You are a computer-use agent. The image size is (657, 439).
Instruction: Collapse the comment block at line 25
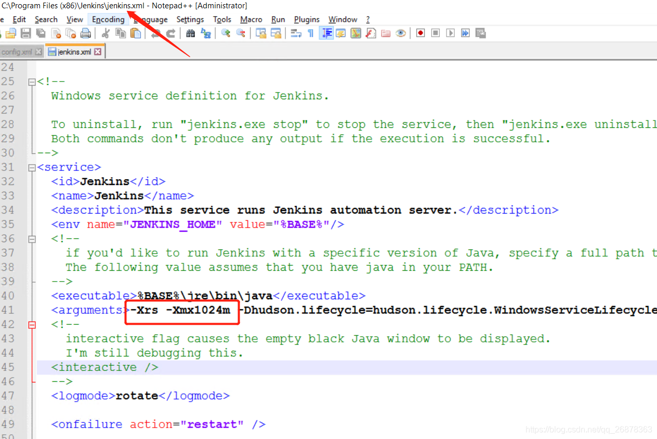(32, 82)
